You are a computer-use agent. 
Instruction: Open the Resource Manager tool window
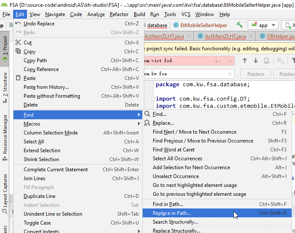[x=5, y=137]
